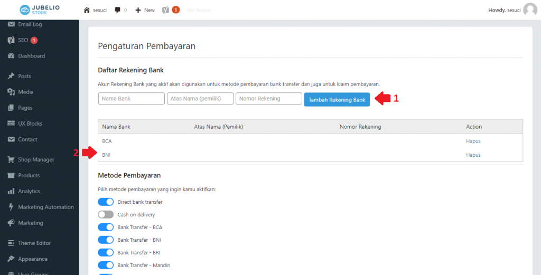Viewport: 541px width, 275px height.
Task: Click the SEO sidebar Yoast icon
Action: click(x=11, y=40)
